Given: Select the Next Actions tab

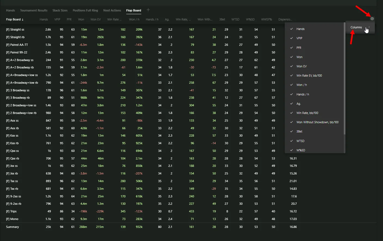Looking at the screenshot, I should (112, 10).
